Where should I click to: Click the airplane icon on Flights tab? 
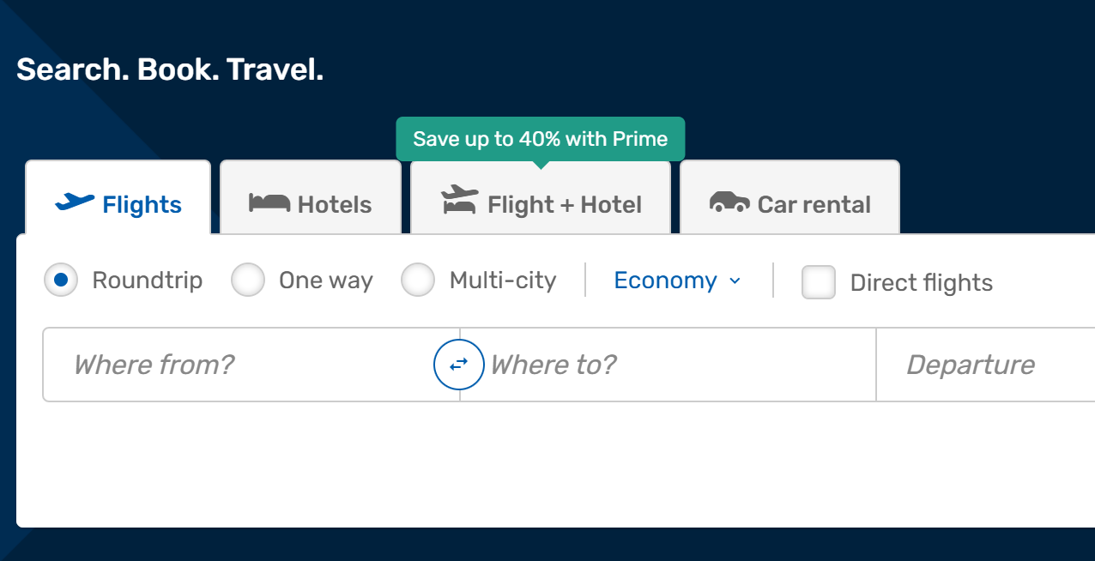coord(75,202)
